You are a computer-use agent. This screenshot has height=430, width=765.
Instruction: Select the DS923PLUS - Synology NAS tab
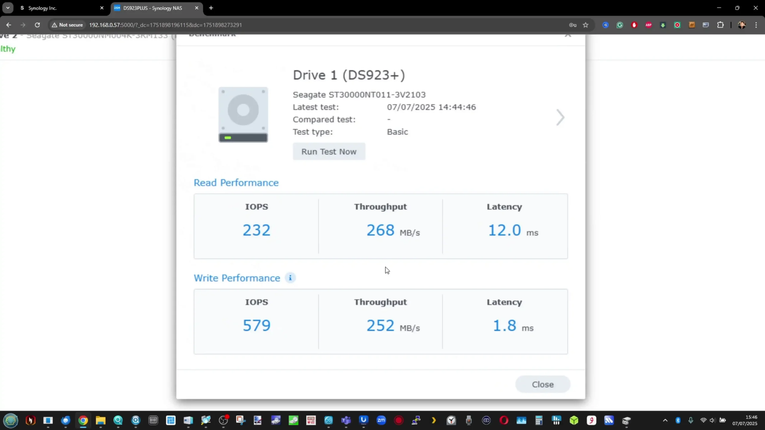[x=157, y=8]
